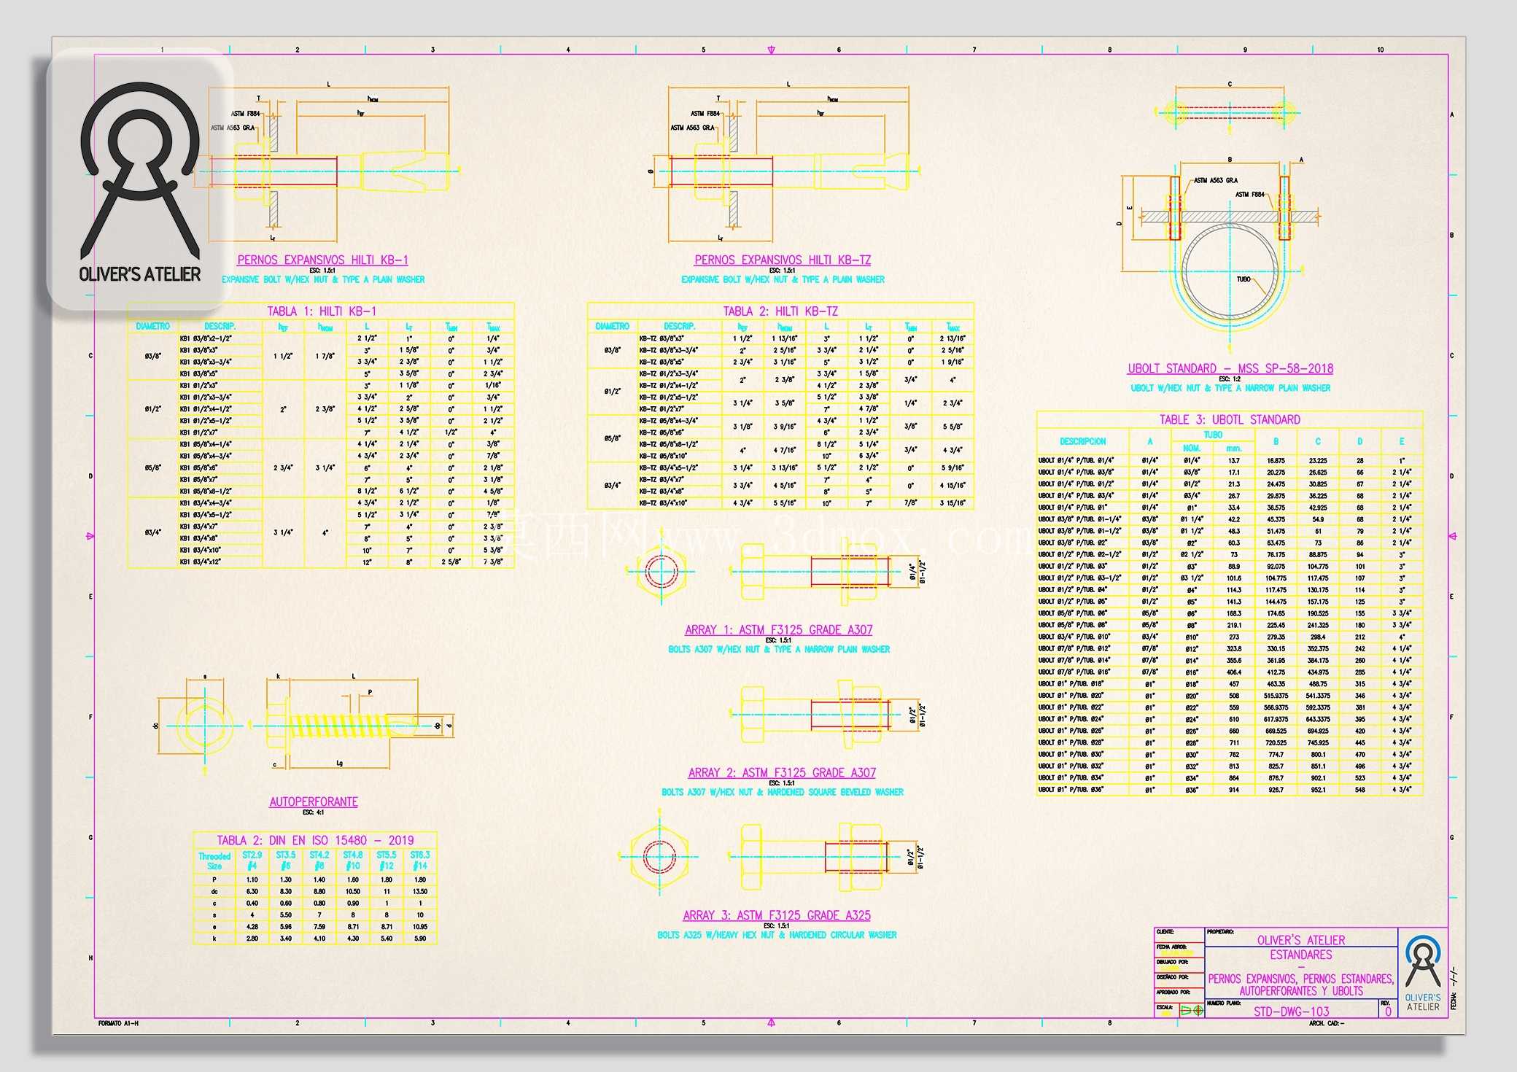Click the projection symbol beside ESCALA
1517x1072 pixels.
point(1191,1011)
